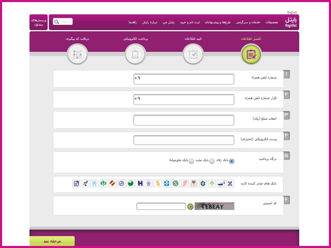Click the 'تکمیل اطلاعات' step label
Image resolution: width=331 pixels, height=248 pixels.
coord(251,38)
